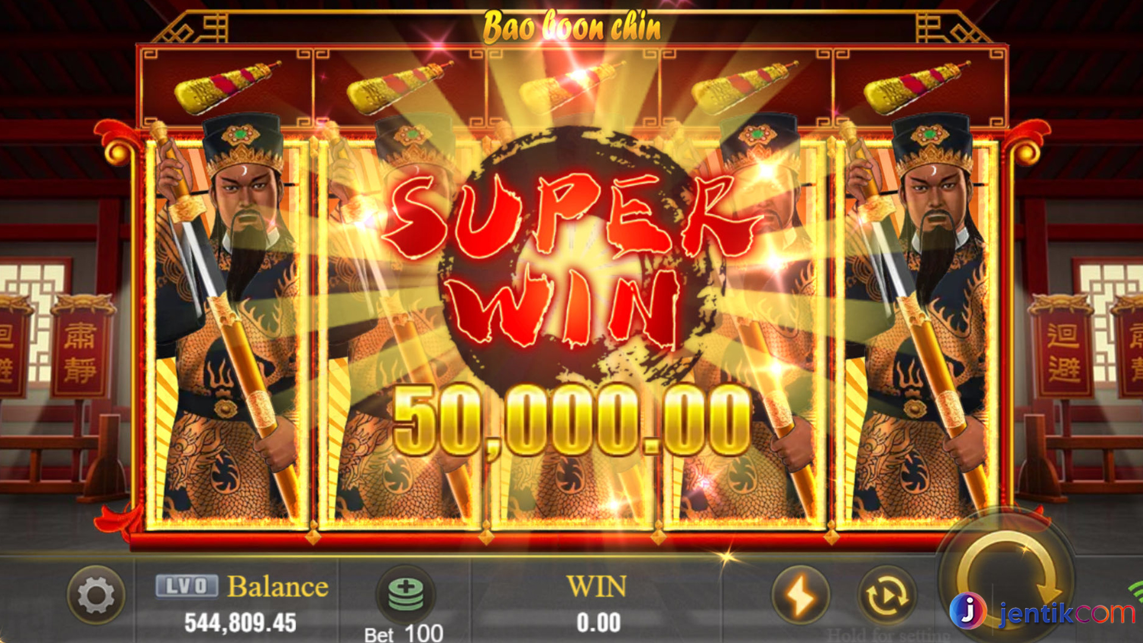Select the first reel's gold gavel symbol
Viewport: 1143px width, 643px height.
coord(227,88)
